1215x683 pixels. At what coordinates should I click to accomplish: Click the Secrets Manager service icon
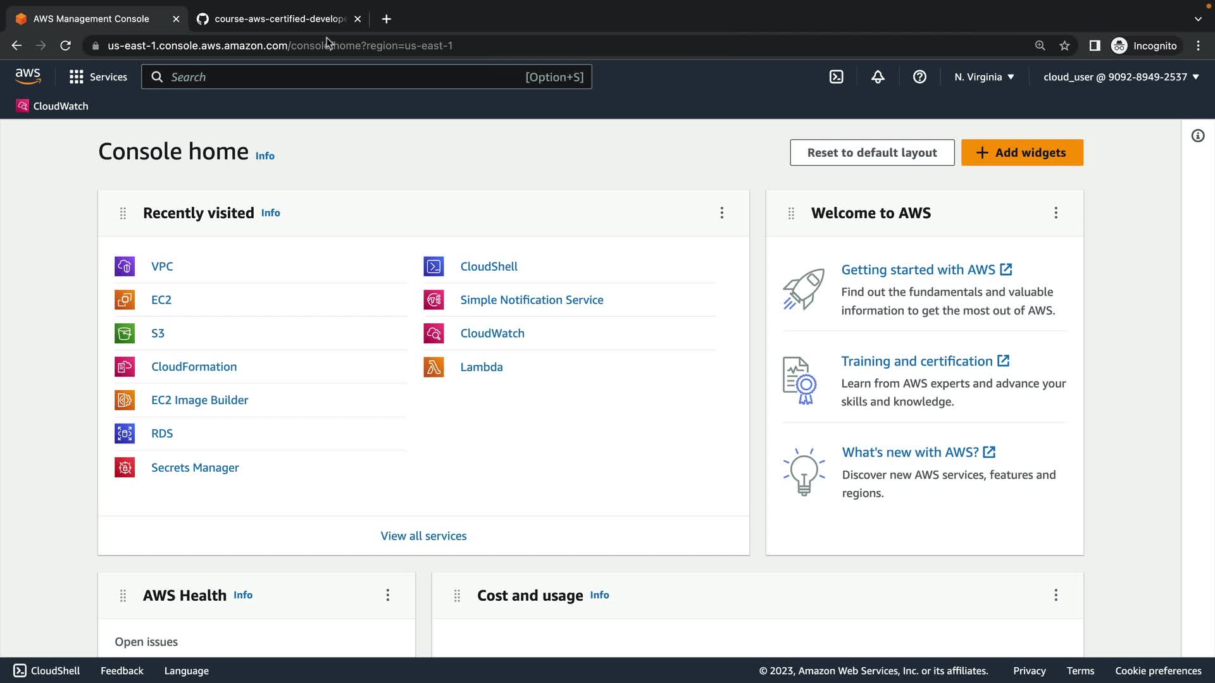125,467
